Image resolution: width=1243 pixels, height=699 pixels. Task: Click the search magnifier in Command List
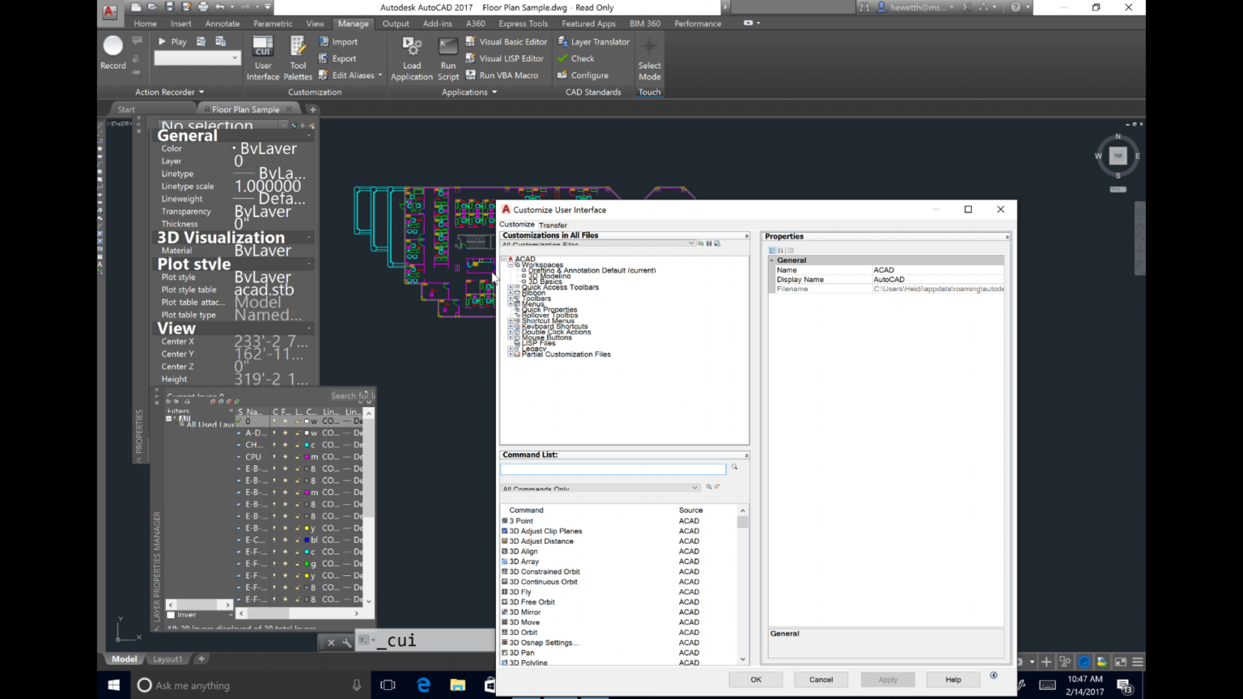pyautogui.click(x=734, y=468)
